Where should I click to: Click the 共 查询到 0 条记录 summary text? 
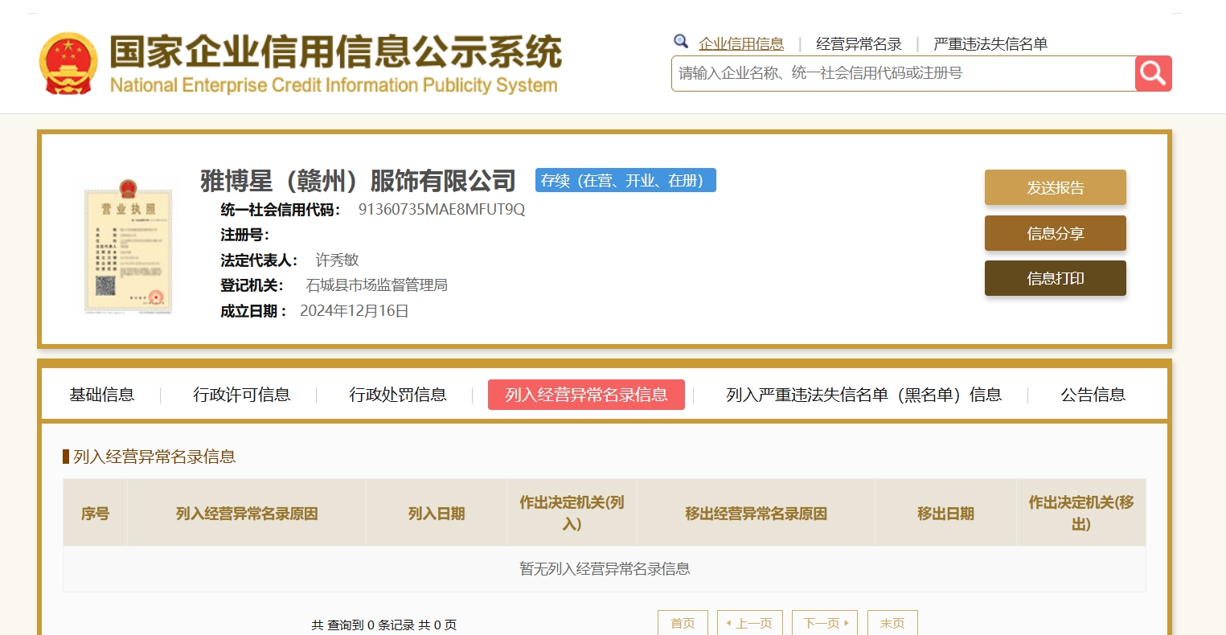383,625
